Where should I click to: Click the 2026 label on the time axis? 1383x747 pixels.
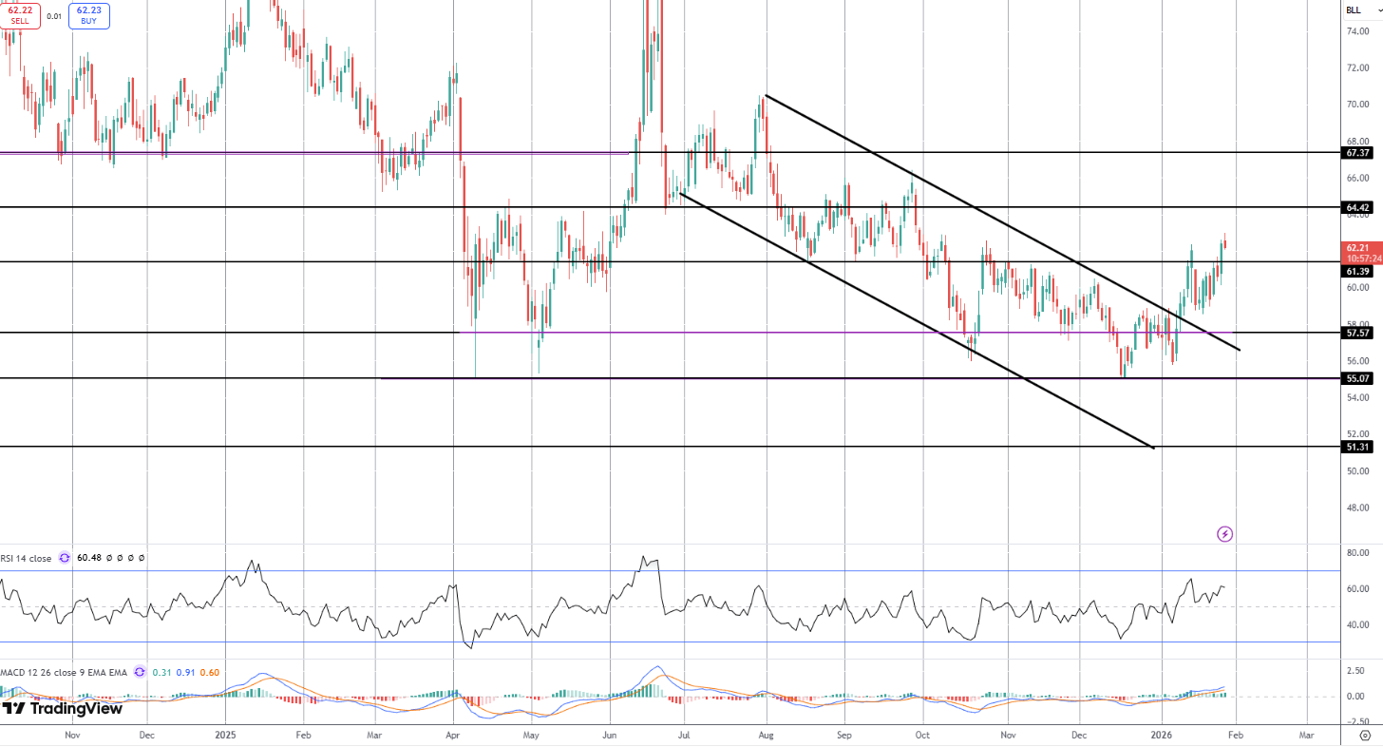[1163, 735]
